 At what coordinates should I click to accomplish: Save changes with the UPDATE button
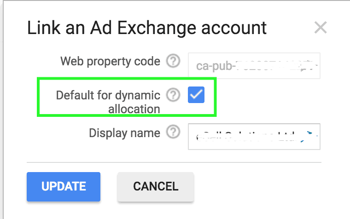point(64,186)
